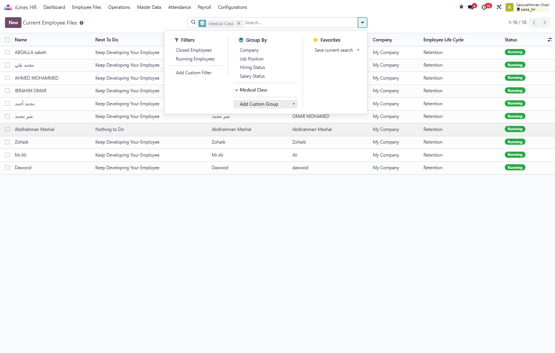
Task: Click Add Custom Filter
Action: point(194,73)
